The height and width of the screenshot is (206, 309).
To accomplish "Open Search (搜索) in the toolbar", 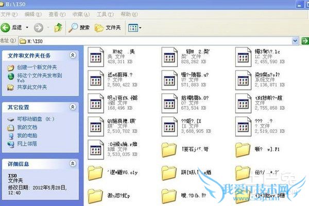I will 79,28.
